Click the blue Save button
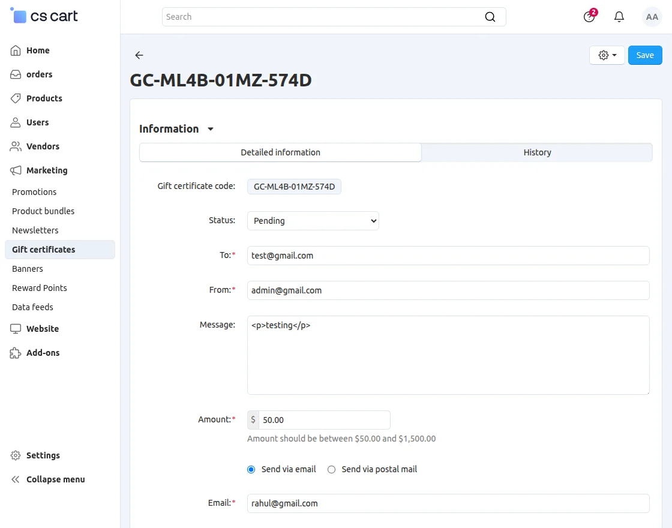Screen dimensions: 672x528 645,55
